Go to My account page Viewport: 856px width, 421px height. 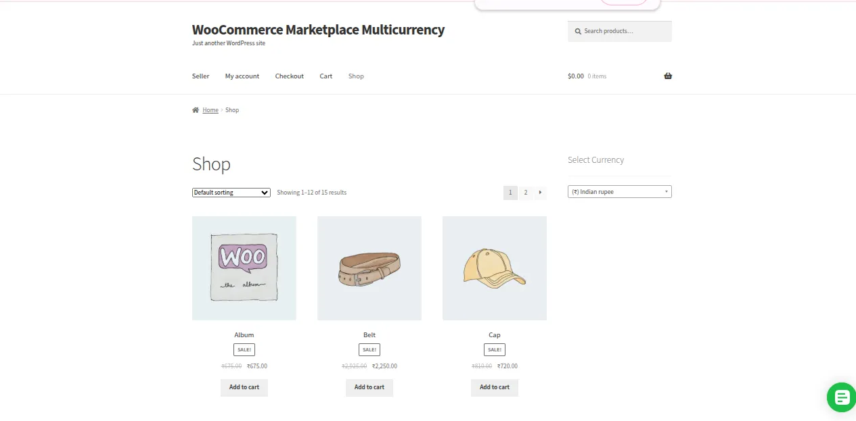[242, 76]
